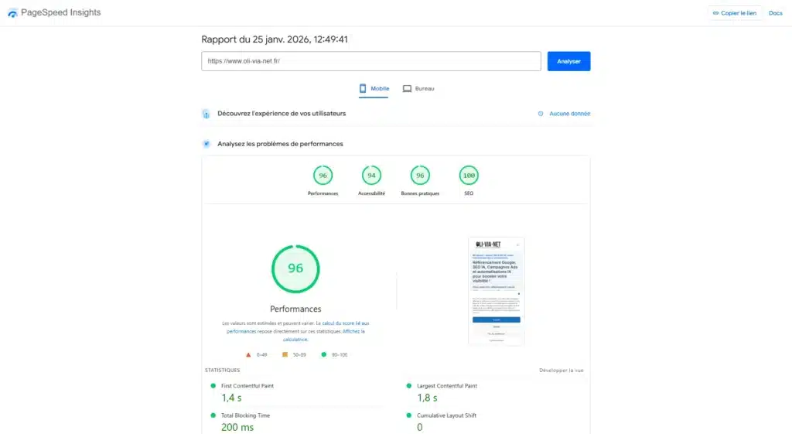
Task: Click the report date heading text
Action: pyautogui.click(x=275, y=39)
